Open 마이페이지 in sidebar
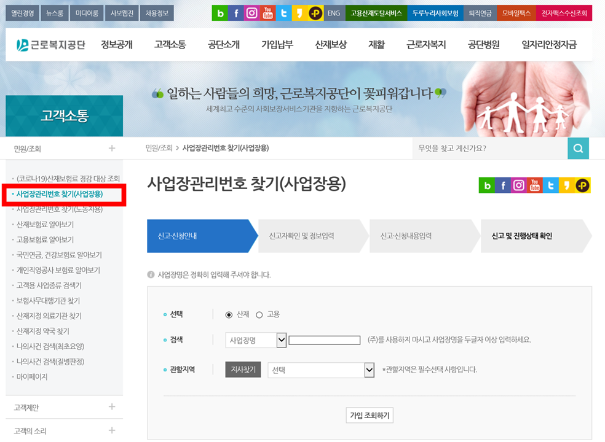 click(x=31, y=378)
